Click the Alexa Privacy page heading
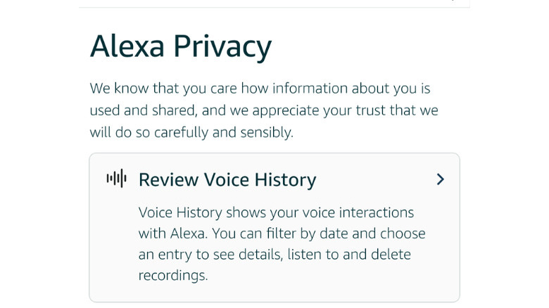 181,47
